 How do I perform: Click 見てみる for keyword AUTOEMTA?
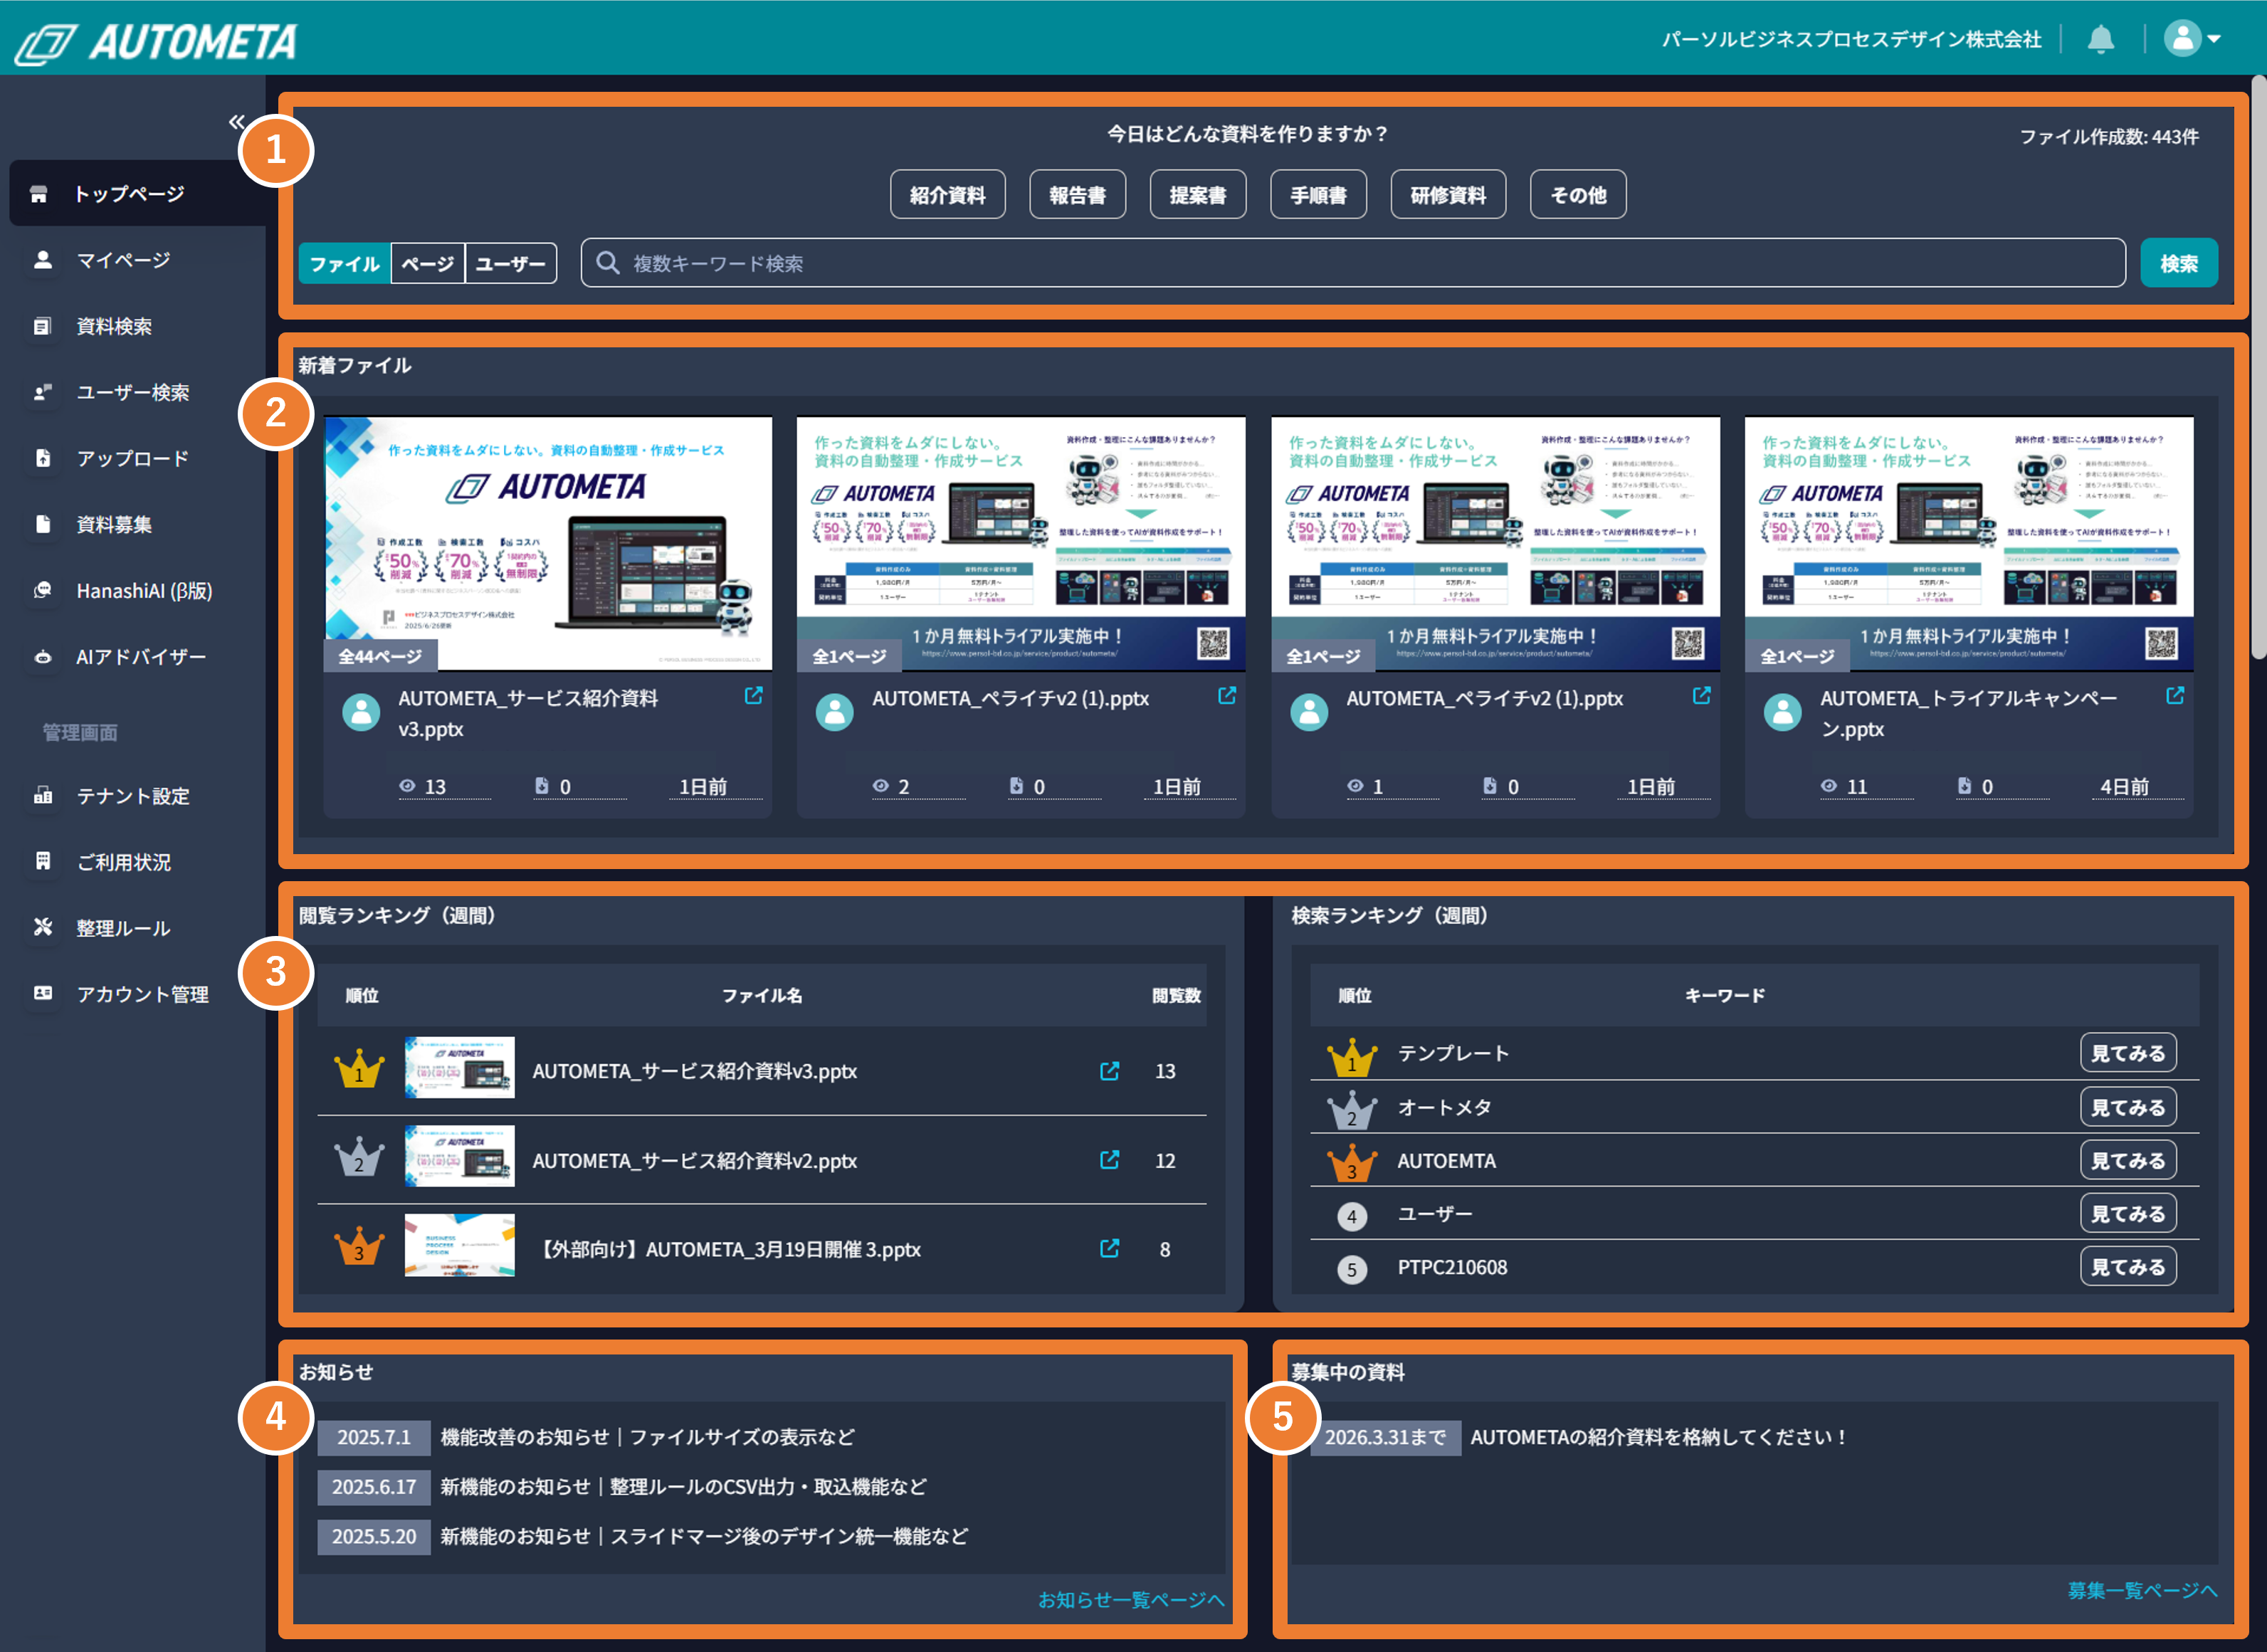click(x=2127, y=1160)
